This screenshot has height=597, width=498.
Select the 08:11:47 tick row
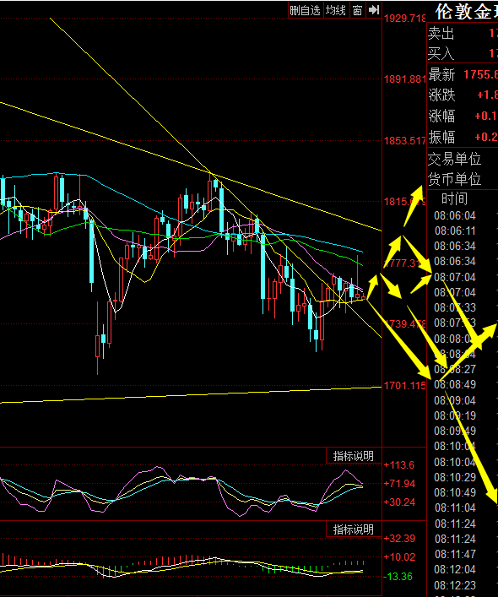(455, 554)
